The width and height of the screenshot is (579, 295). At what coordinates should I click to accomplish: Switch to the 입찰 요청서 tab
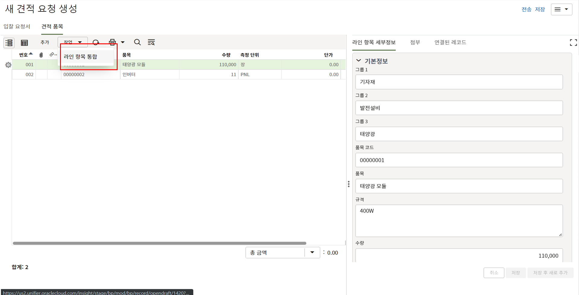(17, 26)
